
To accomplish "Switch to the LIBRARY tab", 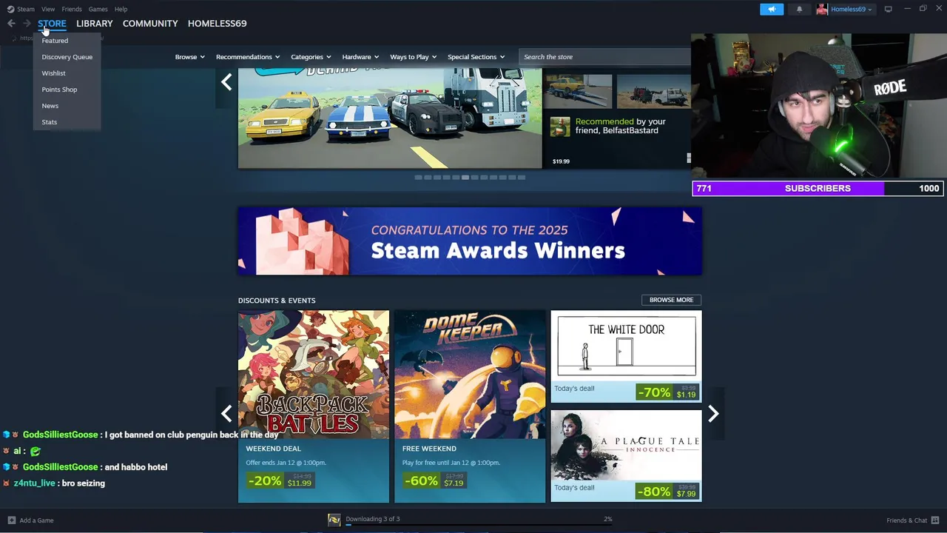I will pyautogui.click(x=95, y=24).
